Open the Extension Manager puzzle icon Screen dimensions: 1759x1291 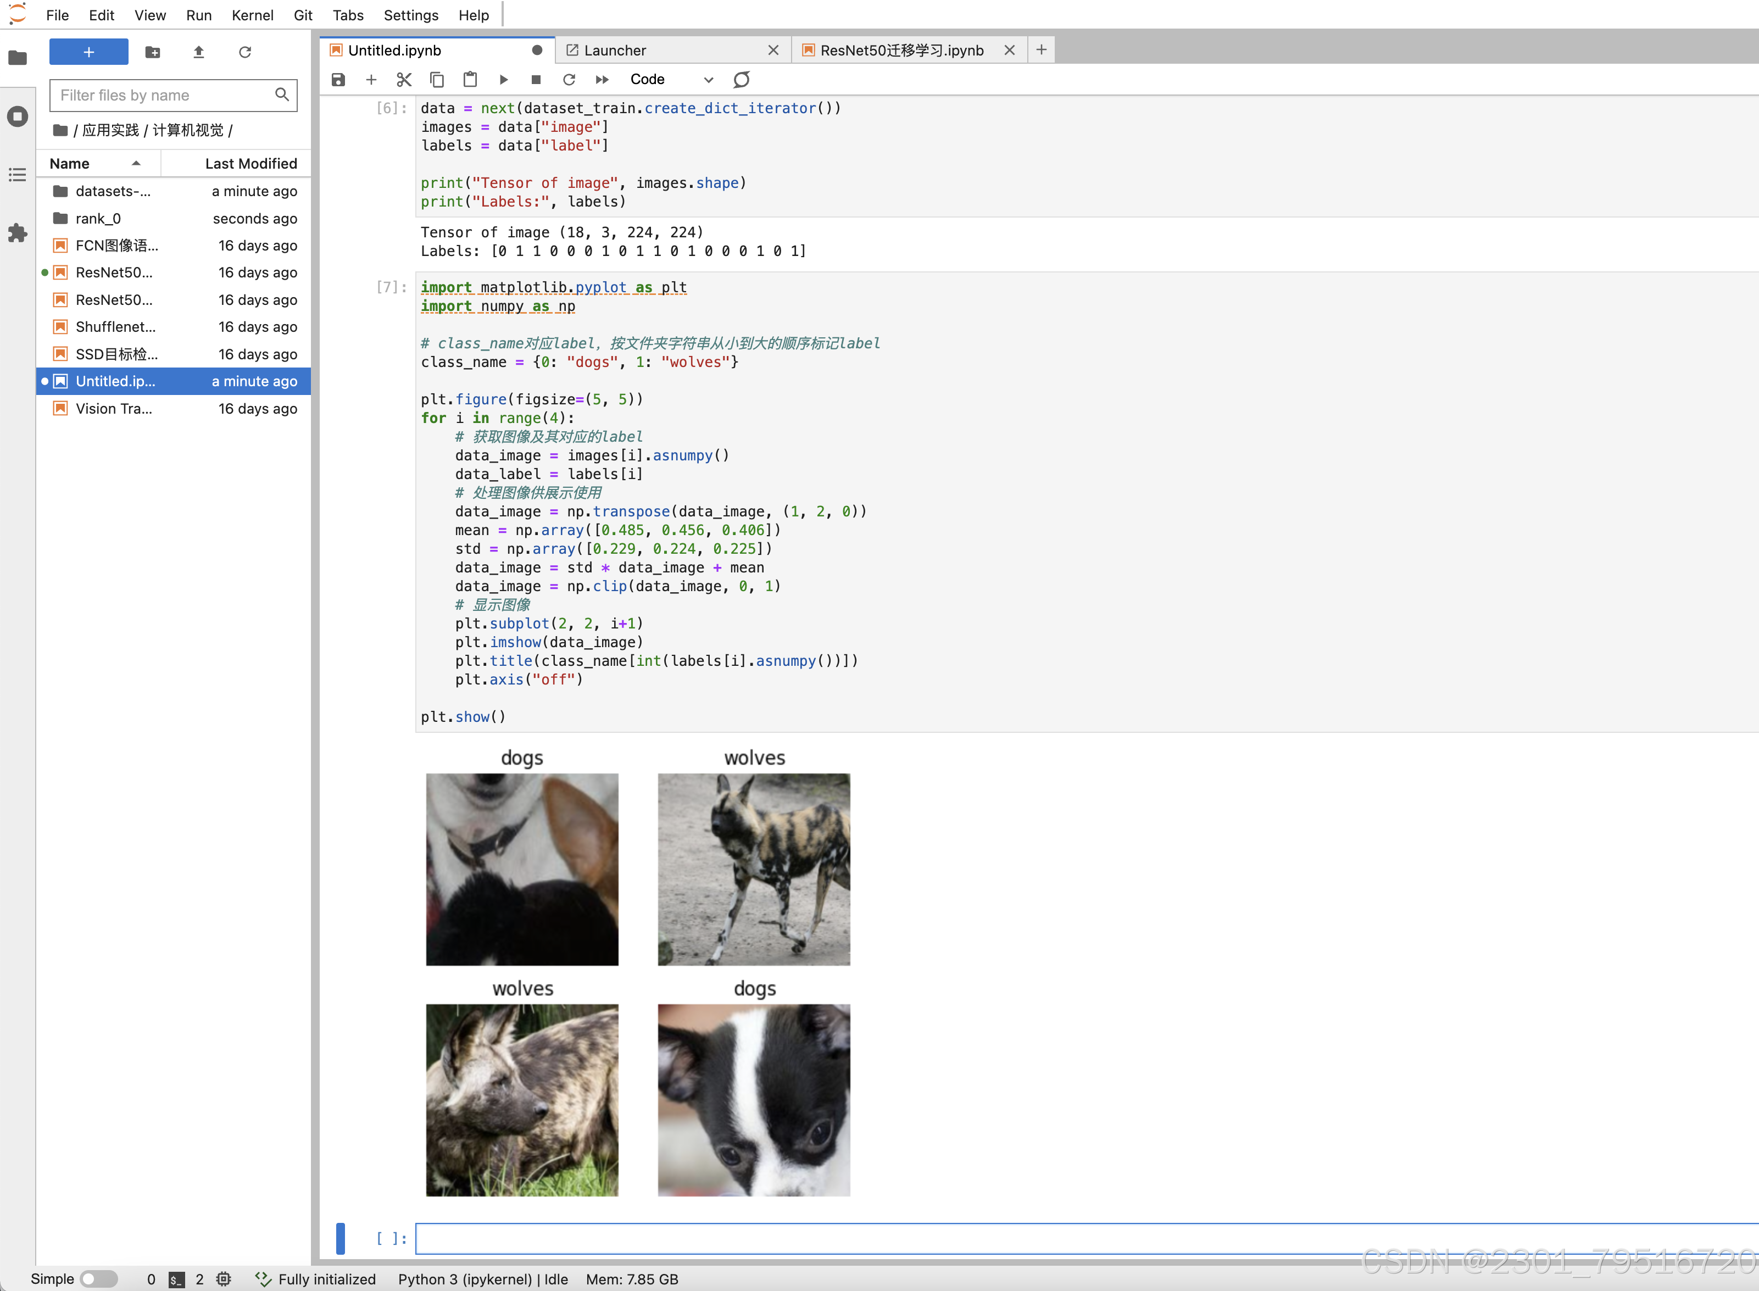coord(17,233)
